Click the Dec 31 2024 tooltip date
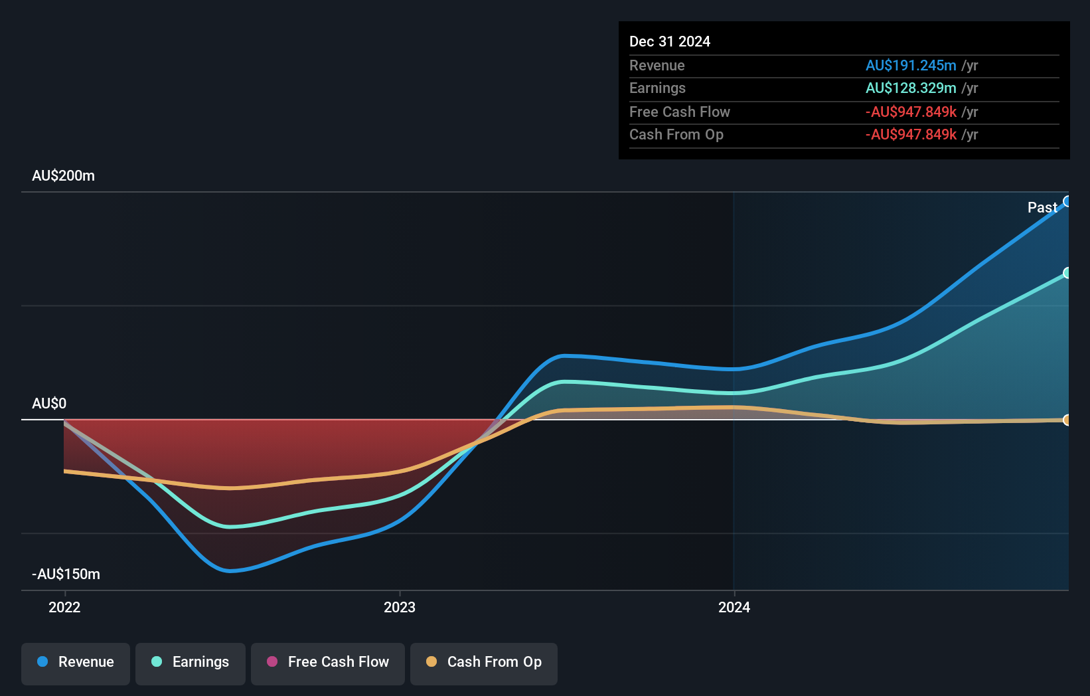The height and width of the screenshot is (696, 1090). point(670,41)
